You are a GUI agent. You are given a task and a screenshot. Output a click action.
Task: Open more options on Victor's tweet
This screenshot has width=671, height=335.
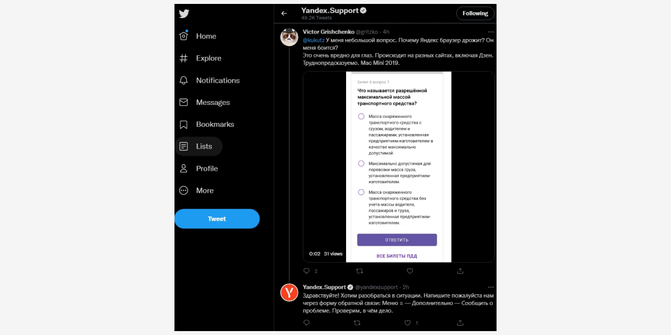tap(490, 32)
